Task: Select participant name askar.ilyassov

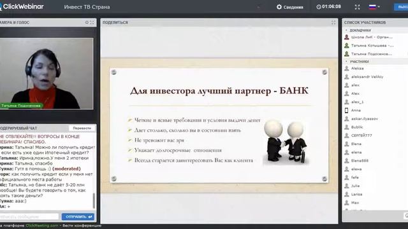Action: pos(364,119)
